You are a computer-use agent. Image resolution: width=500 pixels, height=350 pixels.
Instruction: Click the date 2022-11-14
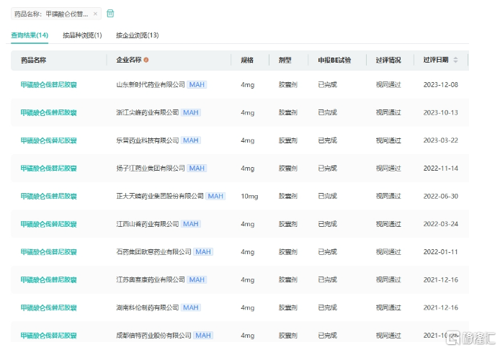441,169
